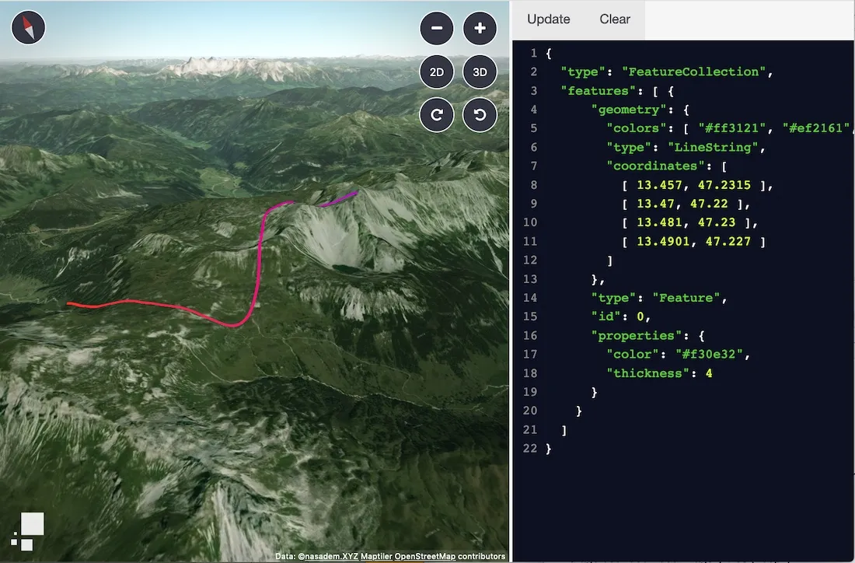Select the zoom out minus icon

[x=436, y=27]
